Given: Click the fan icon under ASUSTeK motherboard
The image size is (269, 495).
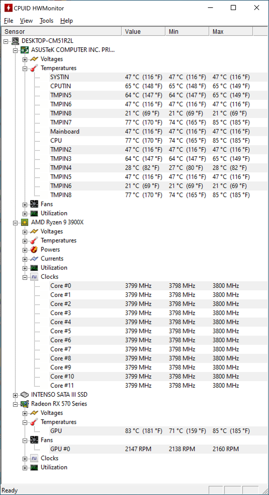Looking at the screenshot, I should point(34,204).
